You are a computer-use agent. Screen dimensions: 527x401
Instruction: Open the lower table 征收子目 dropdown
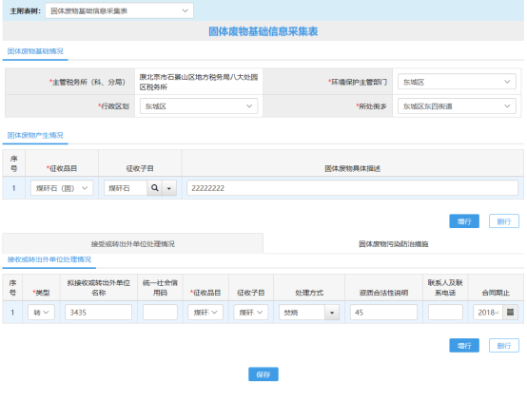click(251, 313)
